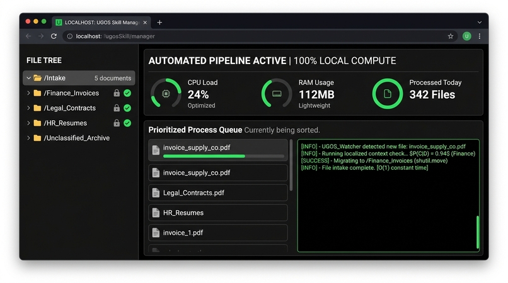
Task: Click the lock icon beside /Finance_Invoices
Action: click(117, 93)
